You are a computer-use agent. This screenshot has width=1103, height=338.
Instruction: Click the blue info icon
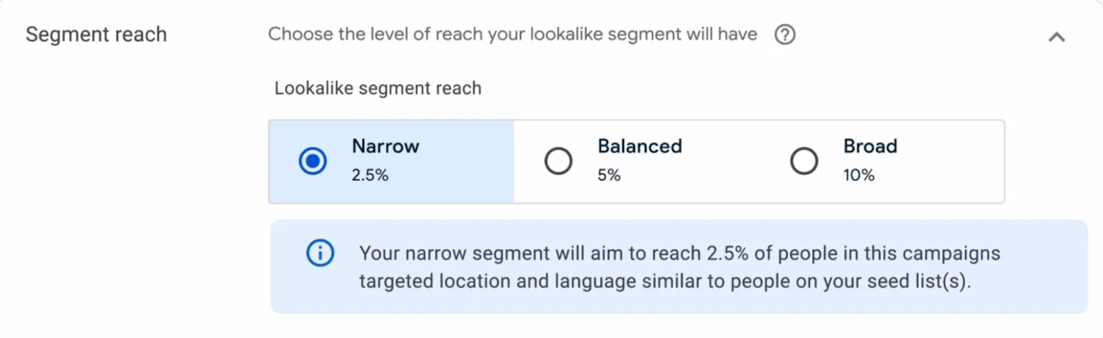(320, 253)
